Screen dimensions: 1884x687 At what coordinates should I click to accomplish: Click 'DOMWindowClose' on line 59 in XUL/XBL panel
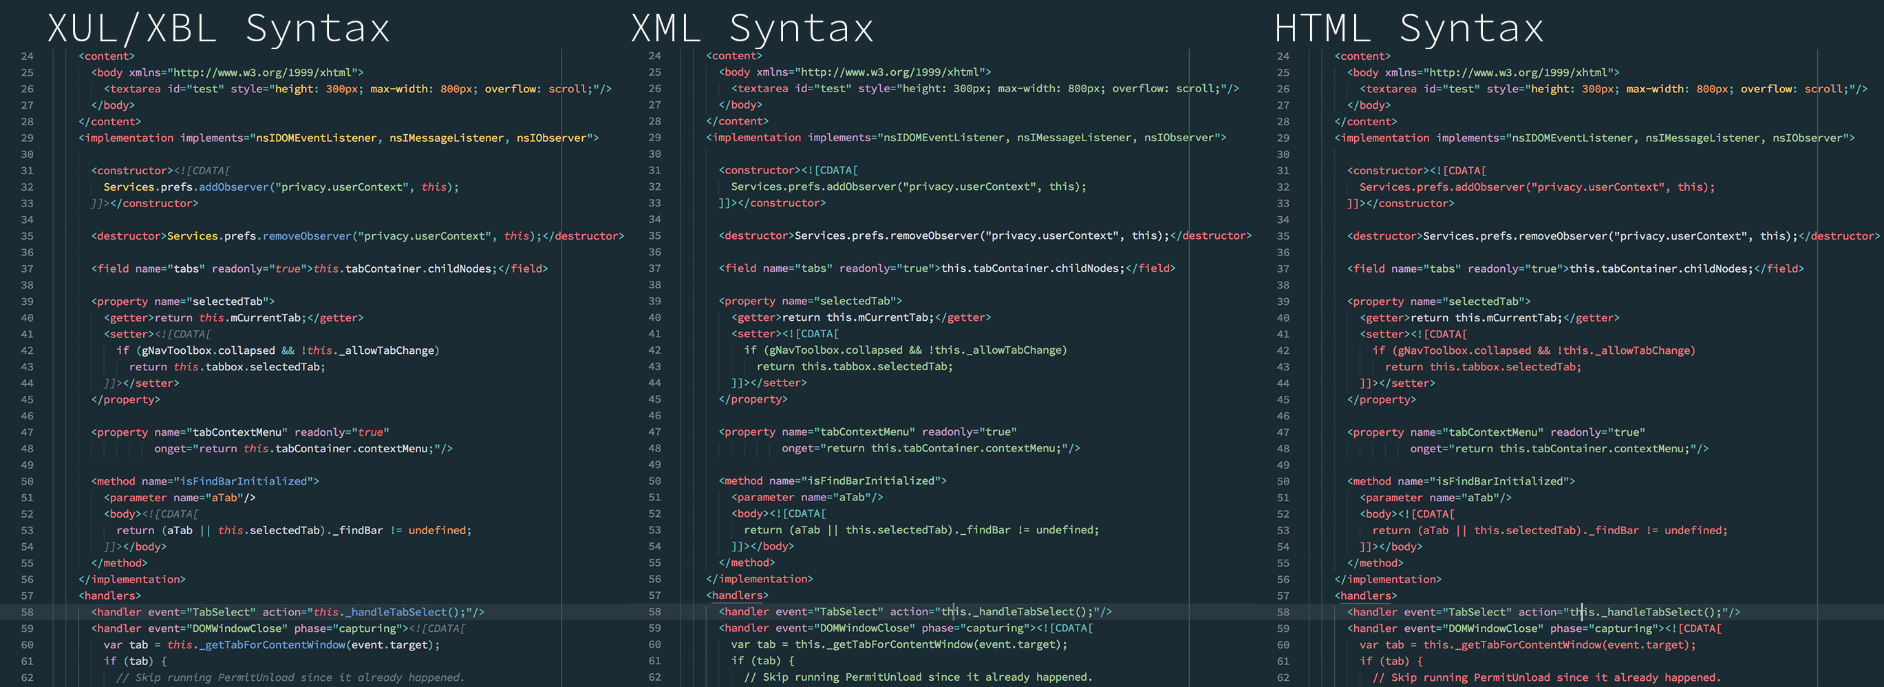[x=237, y=628]
